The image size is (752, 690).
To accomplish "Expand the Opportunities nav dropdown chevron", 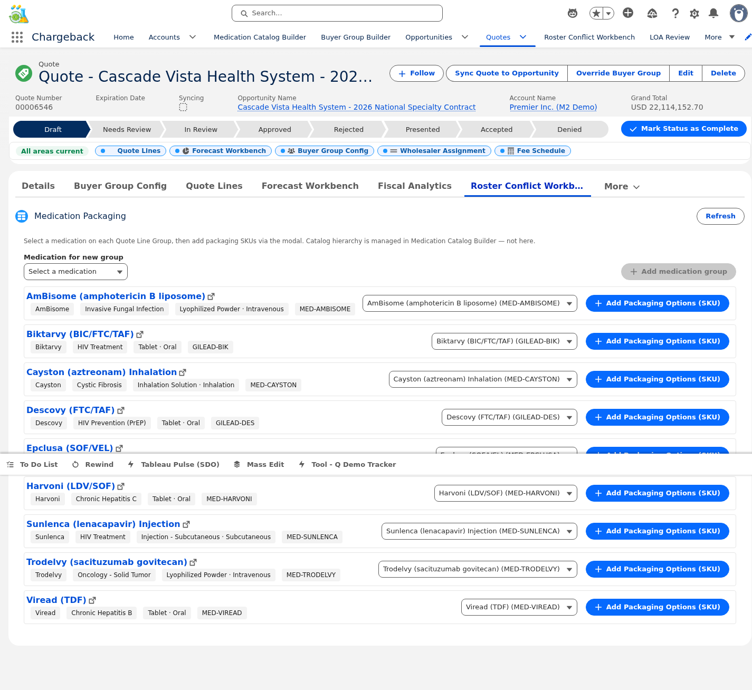I will (x=465, y=37).
